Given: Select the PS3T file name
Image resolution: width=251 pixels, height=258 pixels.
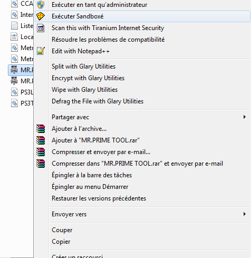Looking at the screenshot, I should pyautogui.click(x=27, y=103).
